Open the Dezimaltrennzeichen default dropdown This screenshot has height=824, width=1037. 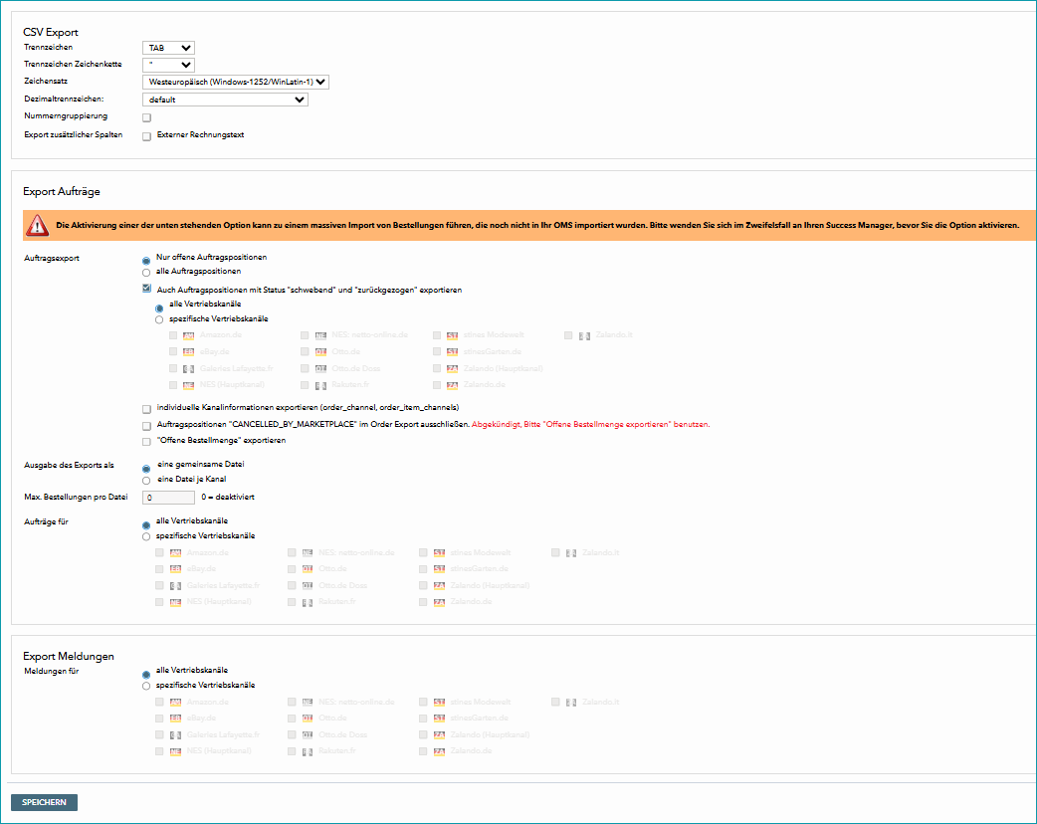click(x=225, y=100)
